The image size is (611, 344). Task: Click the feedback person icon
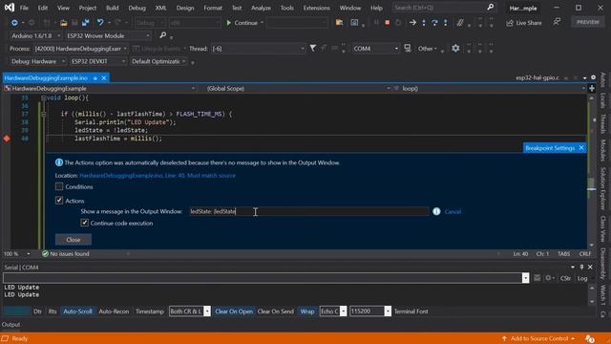coord(557,22)
